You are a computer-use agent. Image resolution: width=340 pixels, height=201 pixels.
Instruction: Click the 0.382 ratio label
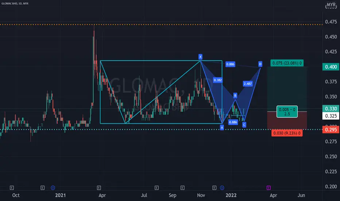coord(218,80)
